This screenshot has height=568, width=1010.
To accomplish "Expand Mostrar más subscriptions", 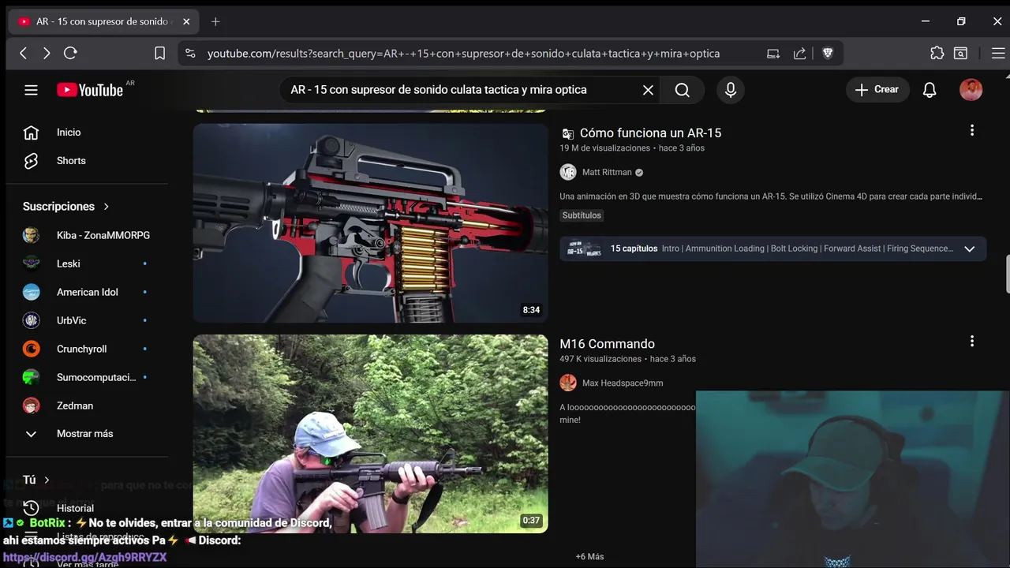I will pyautogui.click(x=84, y=434).
